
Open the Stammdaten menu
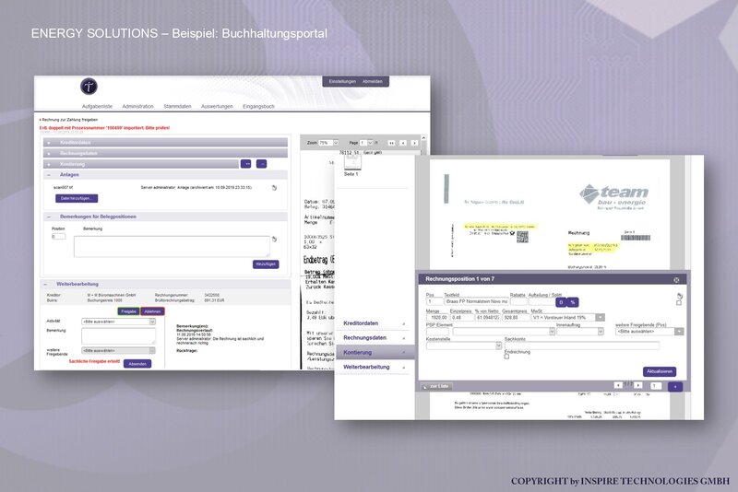[x=177, y=106]
